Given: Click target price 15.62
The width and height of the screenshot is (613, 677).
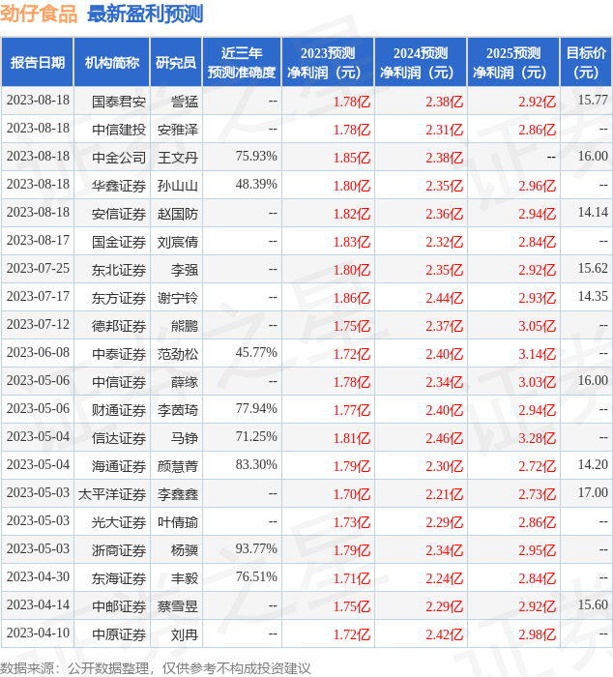Looking at the screenshot, I should [593, 268].
